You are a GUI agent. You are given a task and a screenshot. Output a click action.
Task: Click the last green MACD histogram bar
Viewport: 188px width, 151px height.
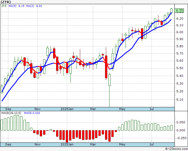[171, 128]
